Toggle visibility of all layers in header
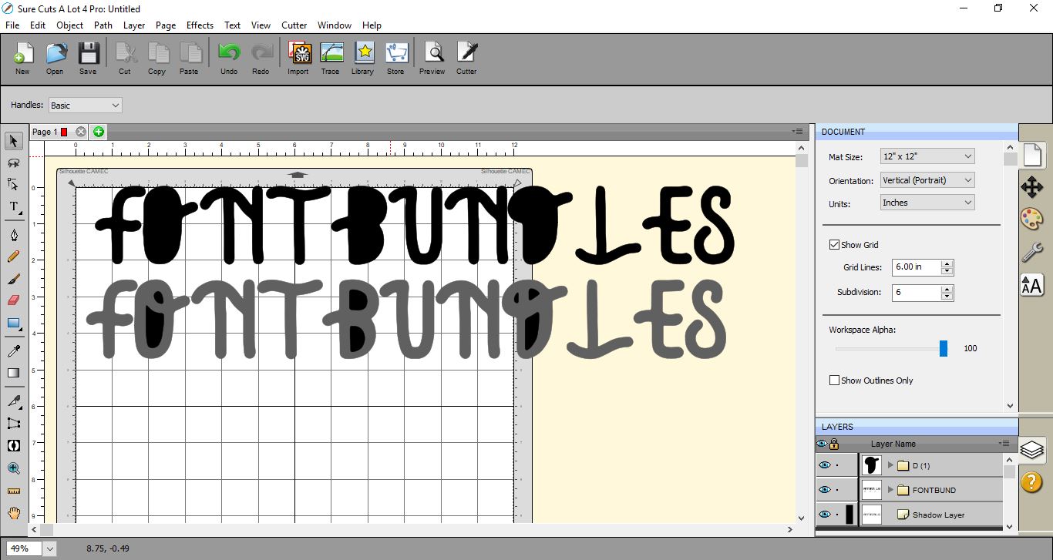This screenshot has width=1053, height=560. click(822, 444)
